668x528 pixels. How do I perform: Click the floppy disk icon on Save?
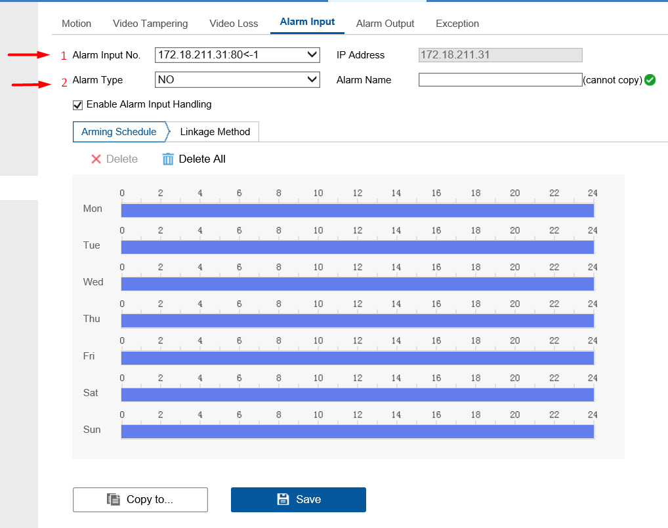click(283, 499)
